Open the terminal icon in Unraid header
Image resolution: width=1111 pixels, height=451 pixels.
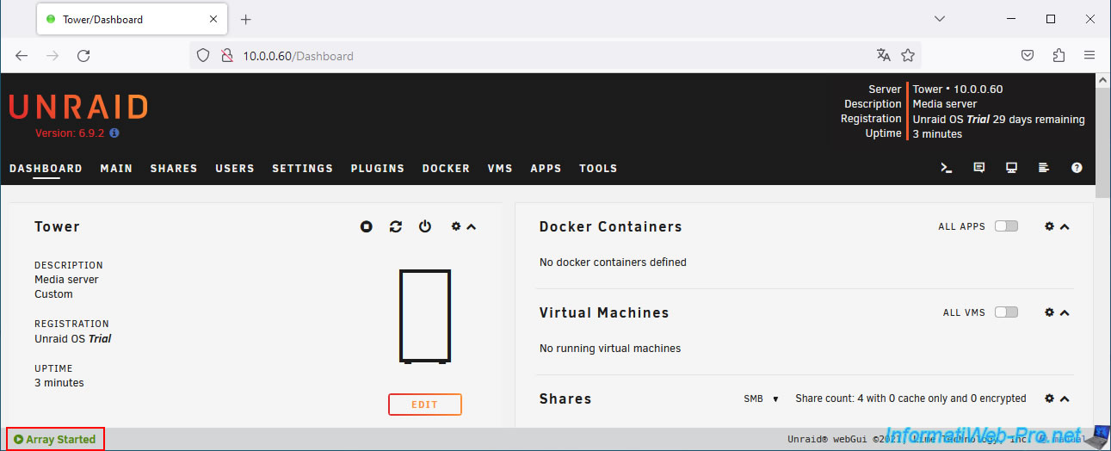click(x=947, y=169)
